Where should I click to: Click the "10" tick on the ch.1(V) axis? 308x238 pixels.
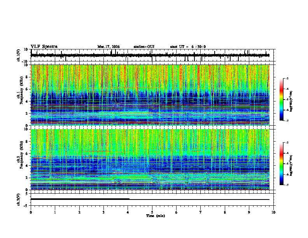(x=26, y=49)
